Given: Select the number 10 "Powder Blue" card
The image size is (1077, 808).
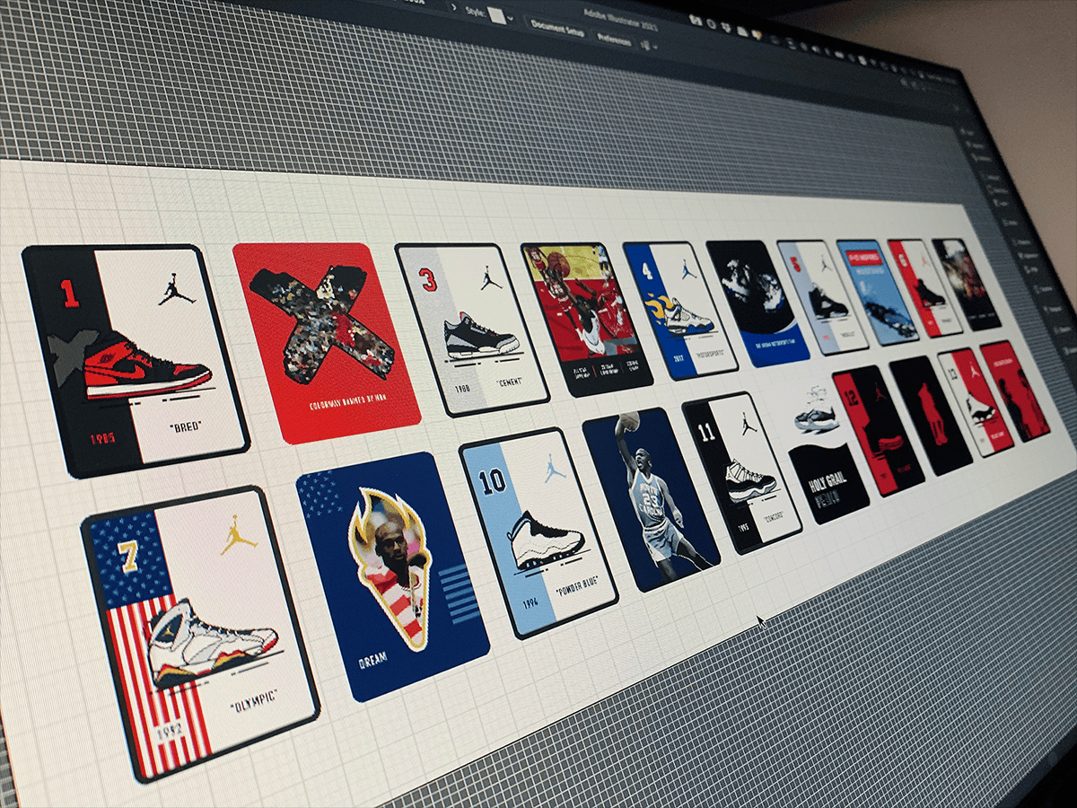Looking at the screenshot, I should (x=538, y=531).
